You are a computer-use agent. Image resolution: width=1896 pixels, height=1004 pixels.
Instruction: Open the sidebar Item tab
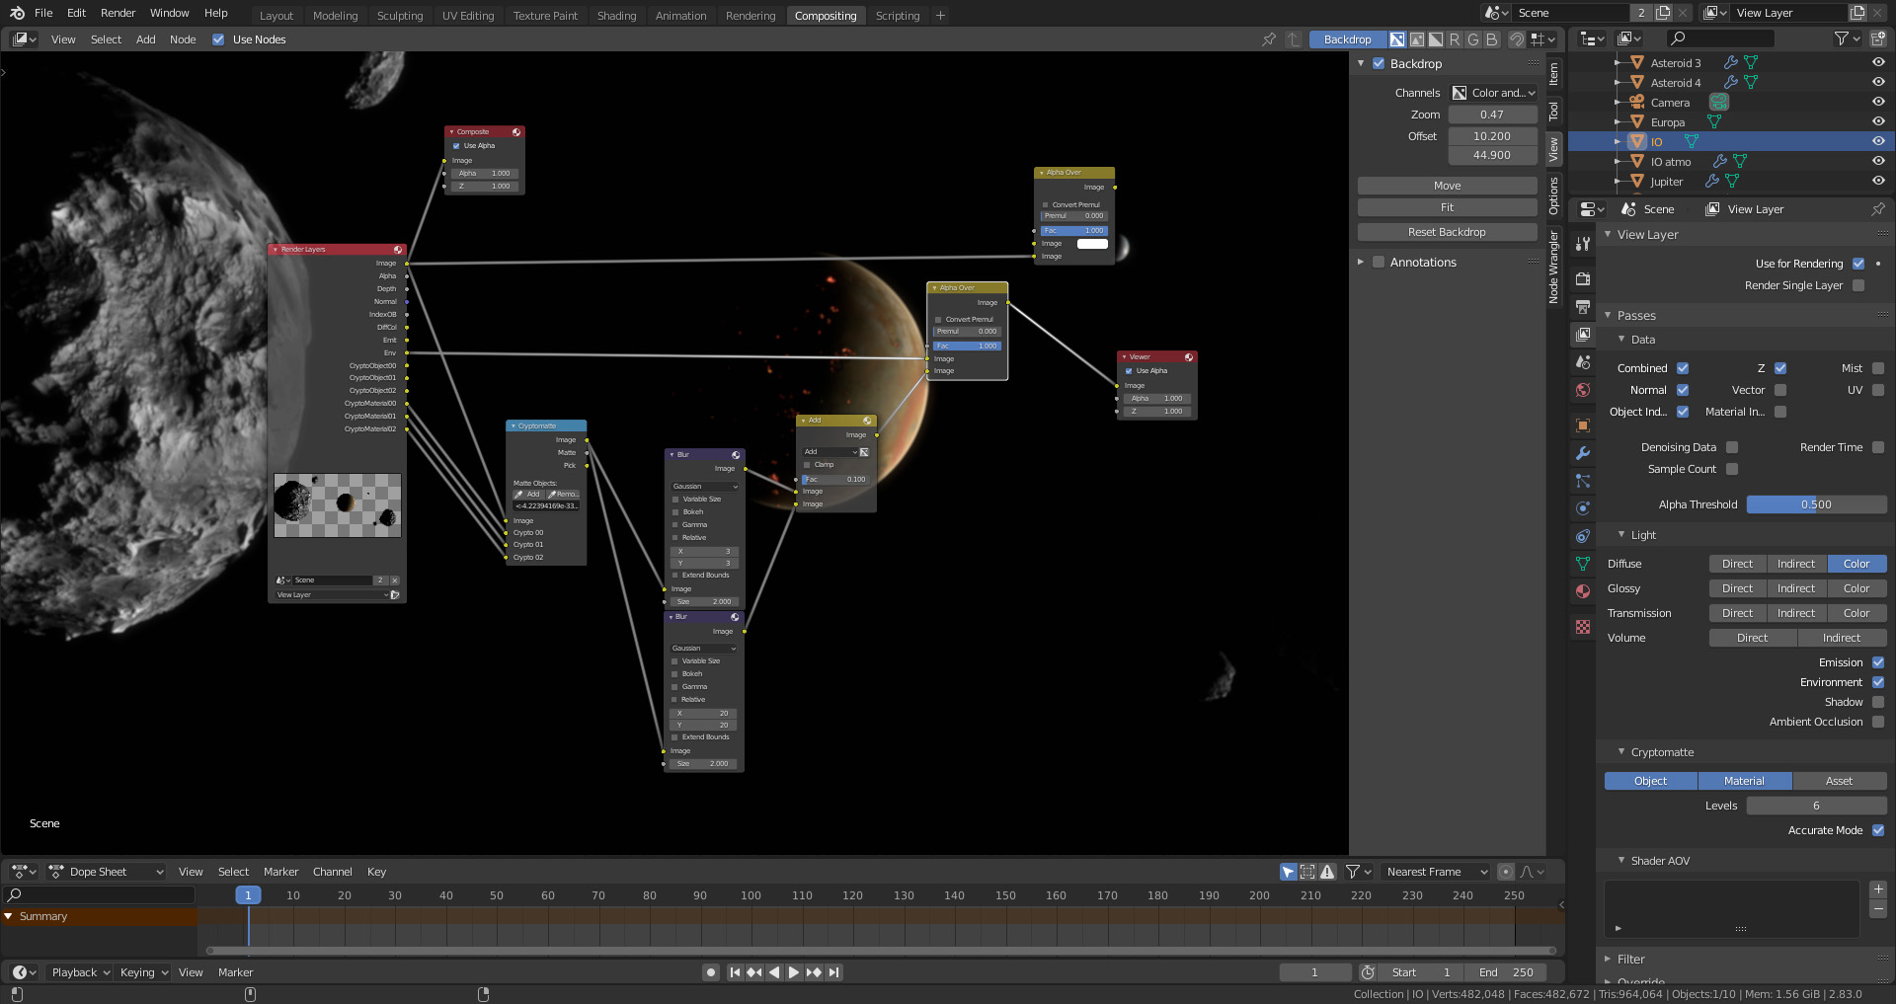pyautogui.click(x=1553, y=74)
